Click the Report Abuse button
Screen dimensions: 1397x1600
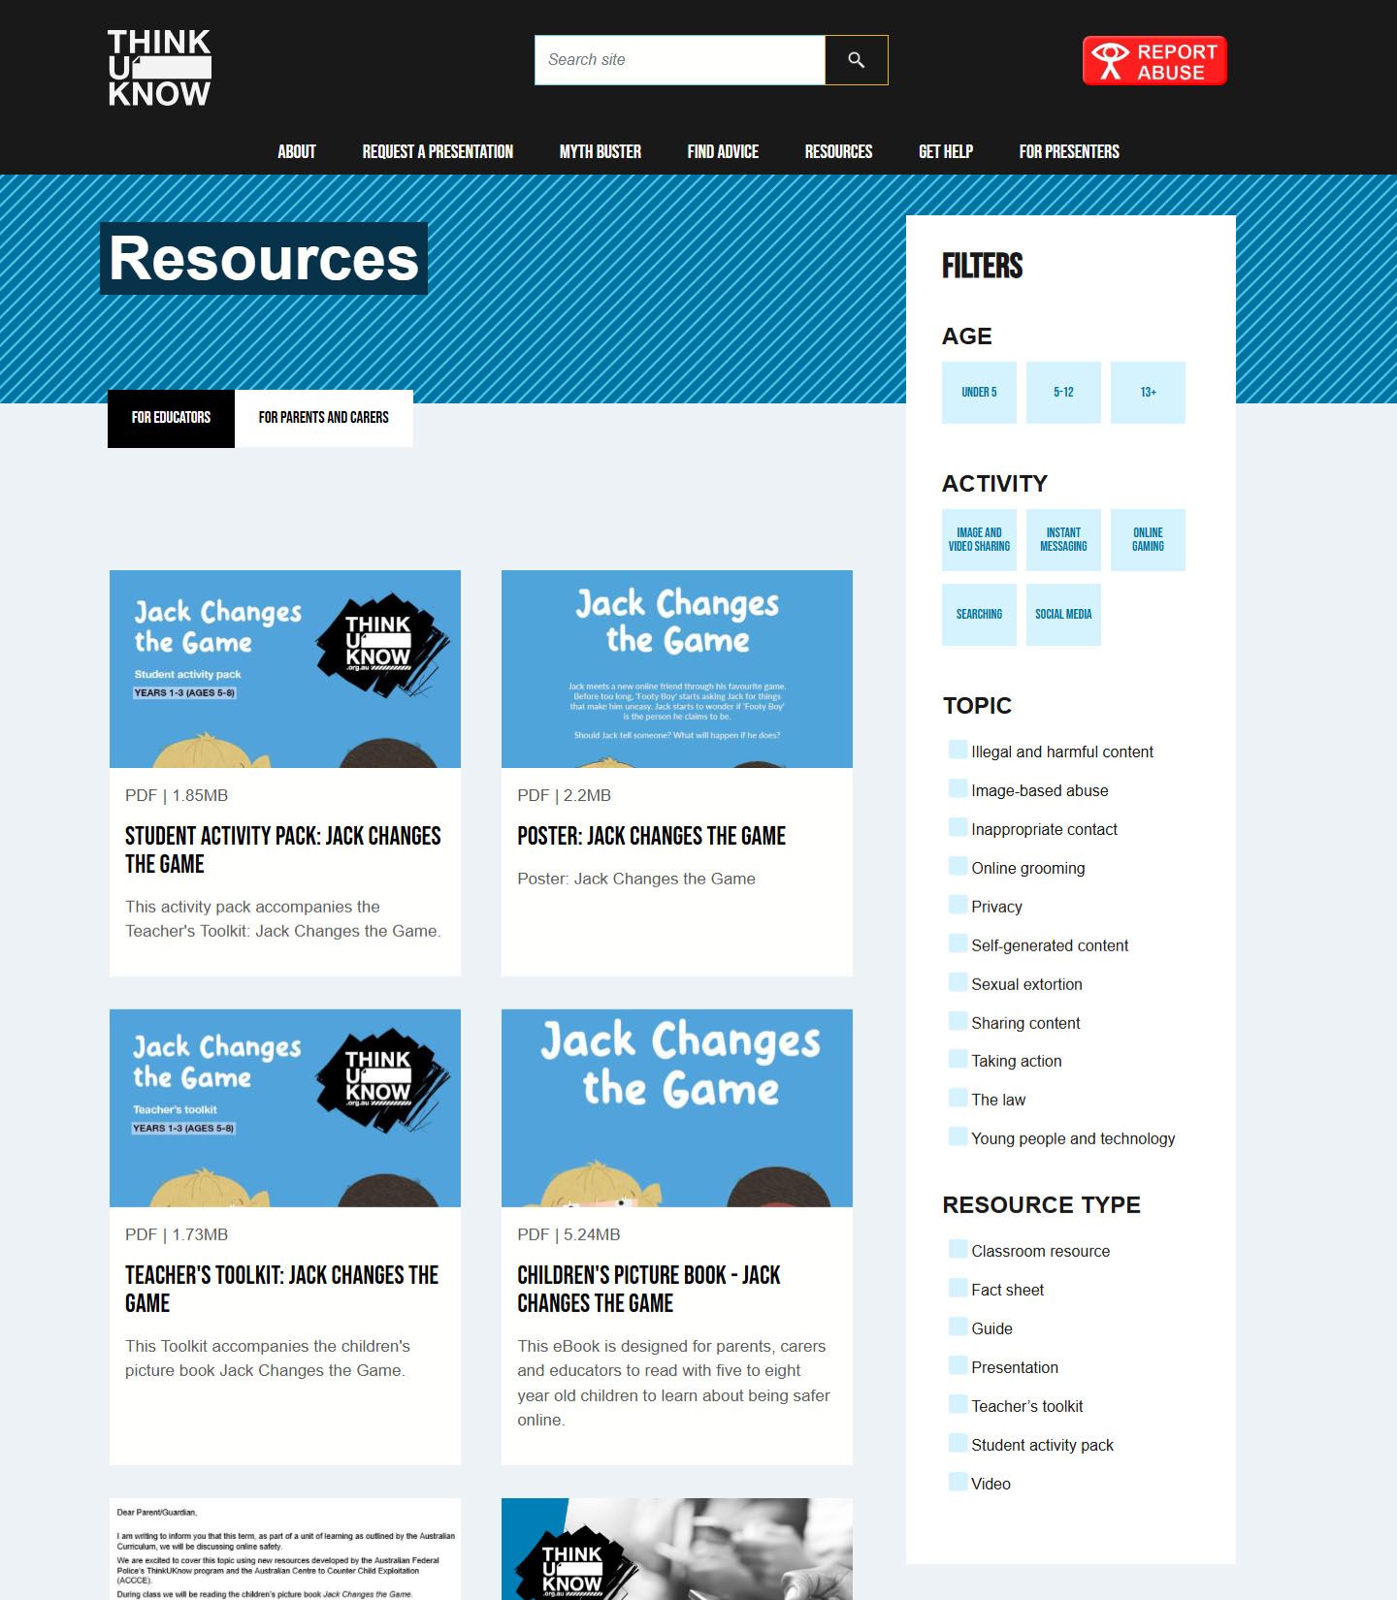point(1154,61)
